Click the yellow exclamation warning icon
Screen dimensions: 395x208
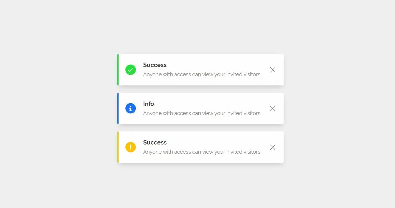click(130, 147)
